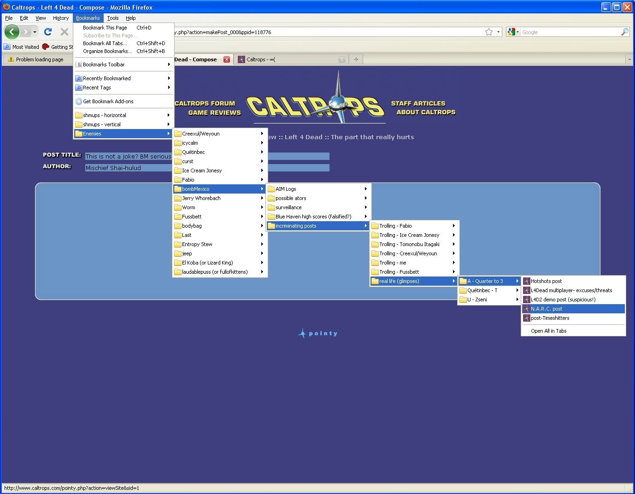
Task: Select Organize Bookmarks menu entry
Action: click(107, 51)
